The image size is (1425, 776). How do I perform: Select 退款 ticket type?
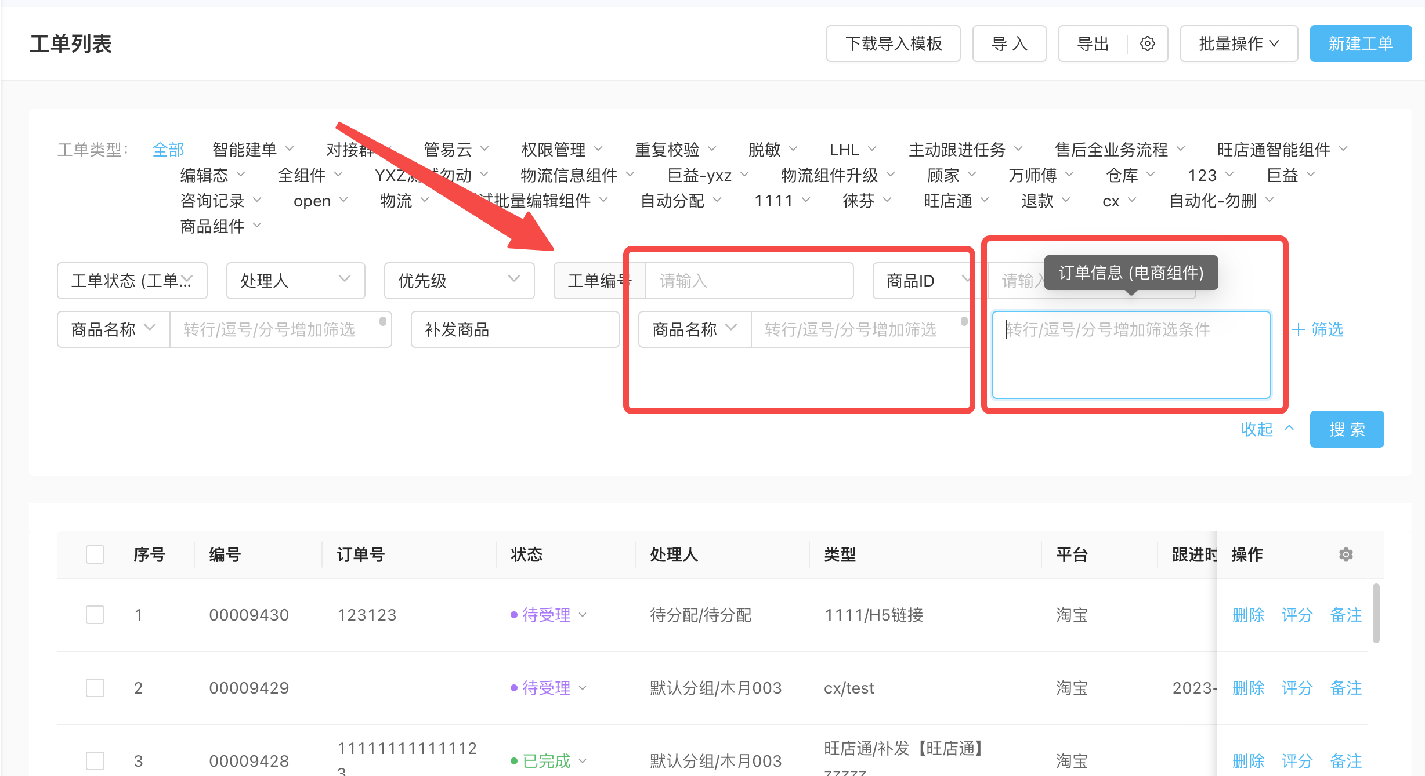pyautogui.click(x=1046, y=201)
